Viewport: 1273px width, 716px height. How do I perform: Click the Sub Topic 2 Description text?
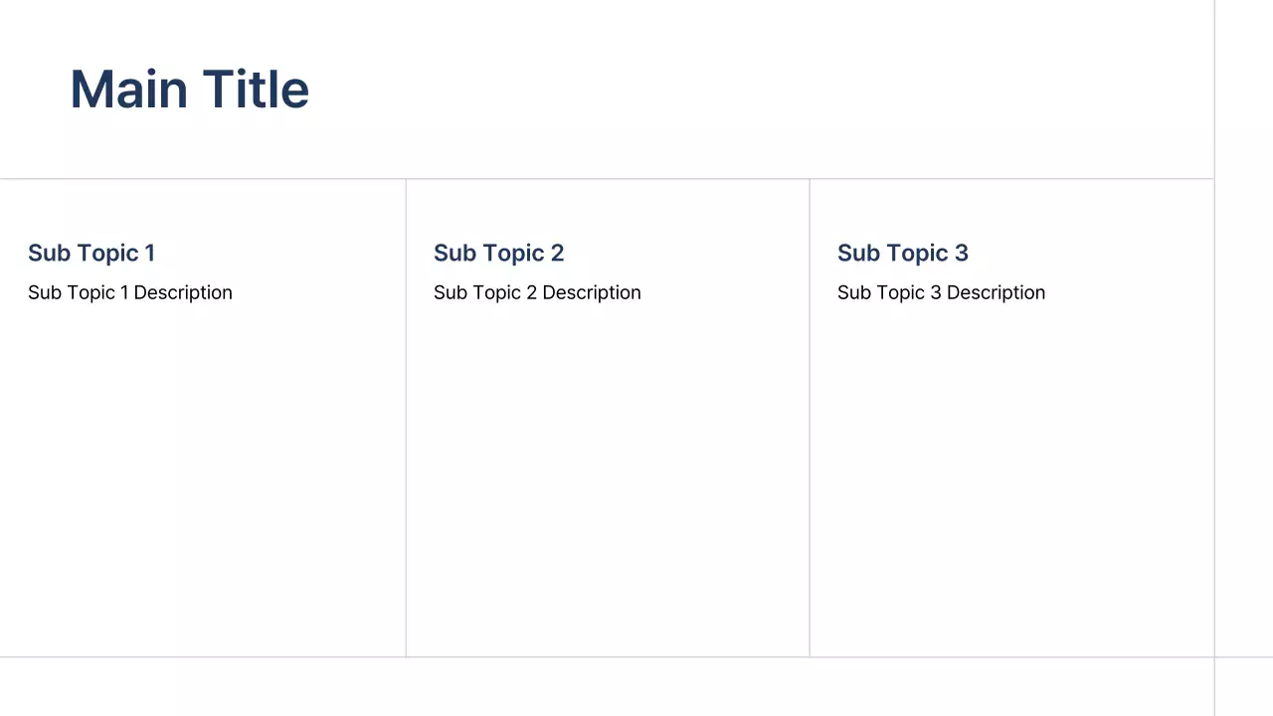coord(537,292)
